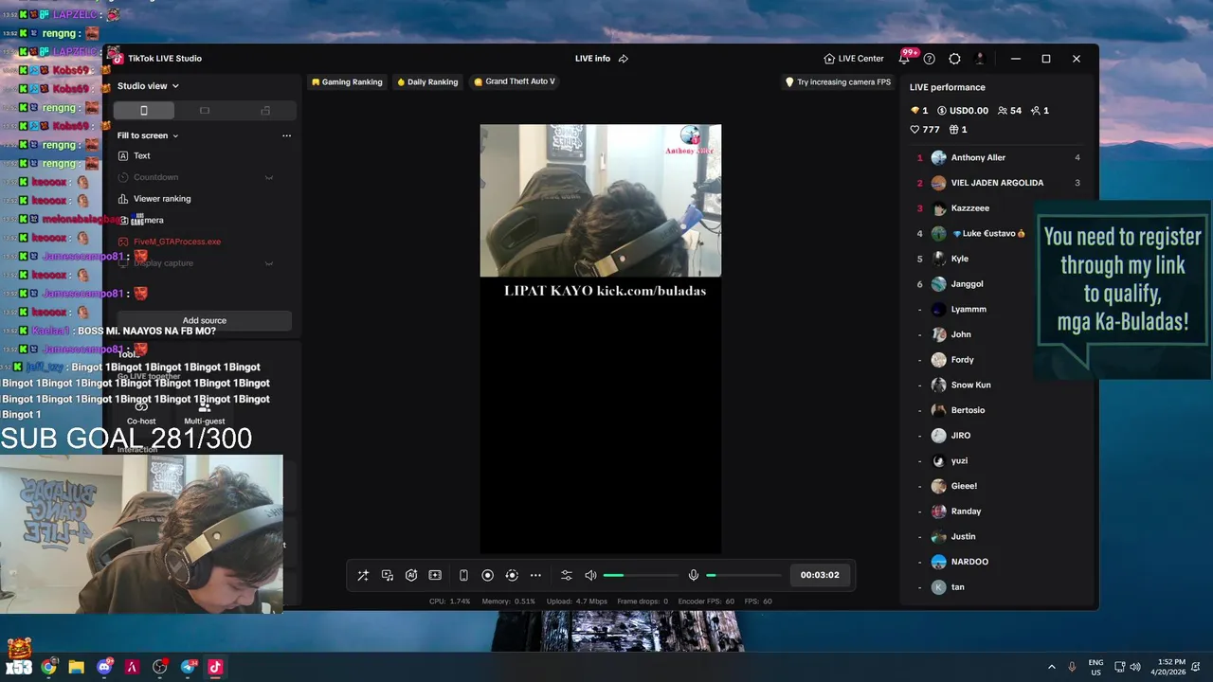The width and height of the screenshot is (1213, 682).
Task: Select the dual phone and landscape layout
Action: tap(265, 111)
